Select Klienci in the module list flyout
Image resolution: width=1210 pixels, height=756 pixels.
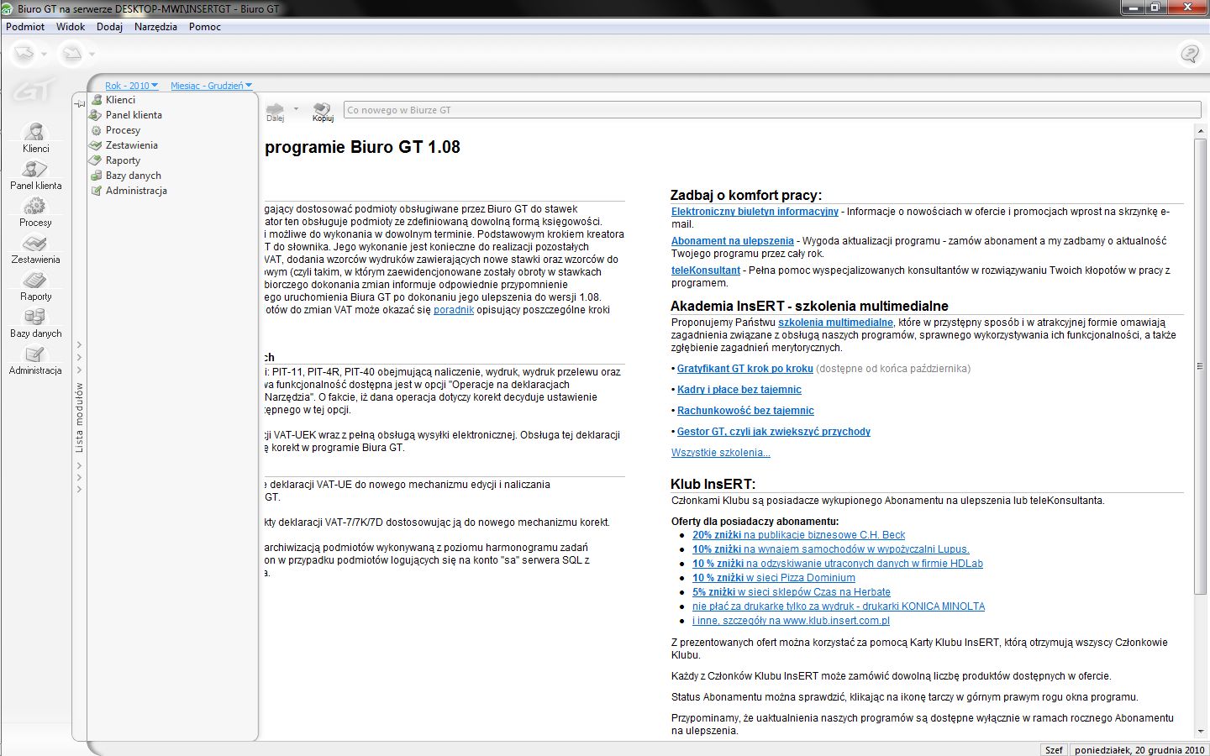[120, 100]
